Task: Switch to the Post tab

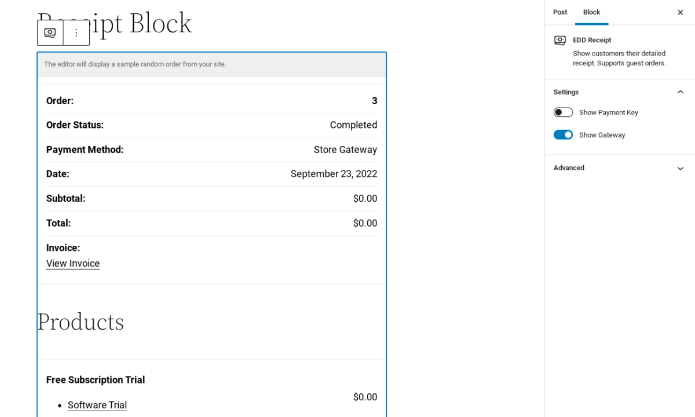Action: point(559,12)
